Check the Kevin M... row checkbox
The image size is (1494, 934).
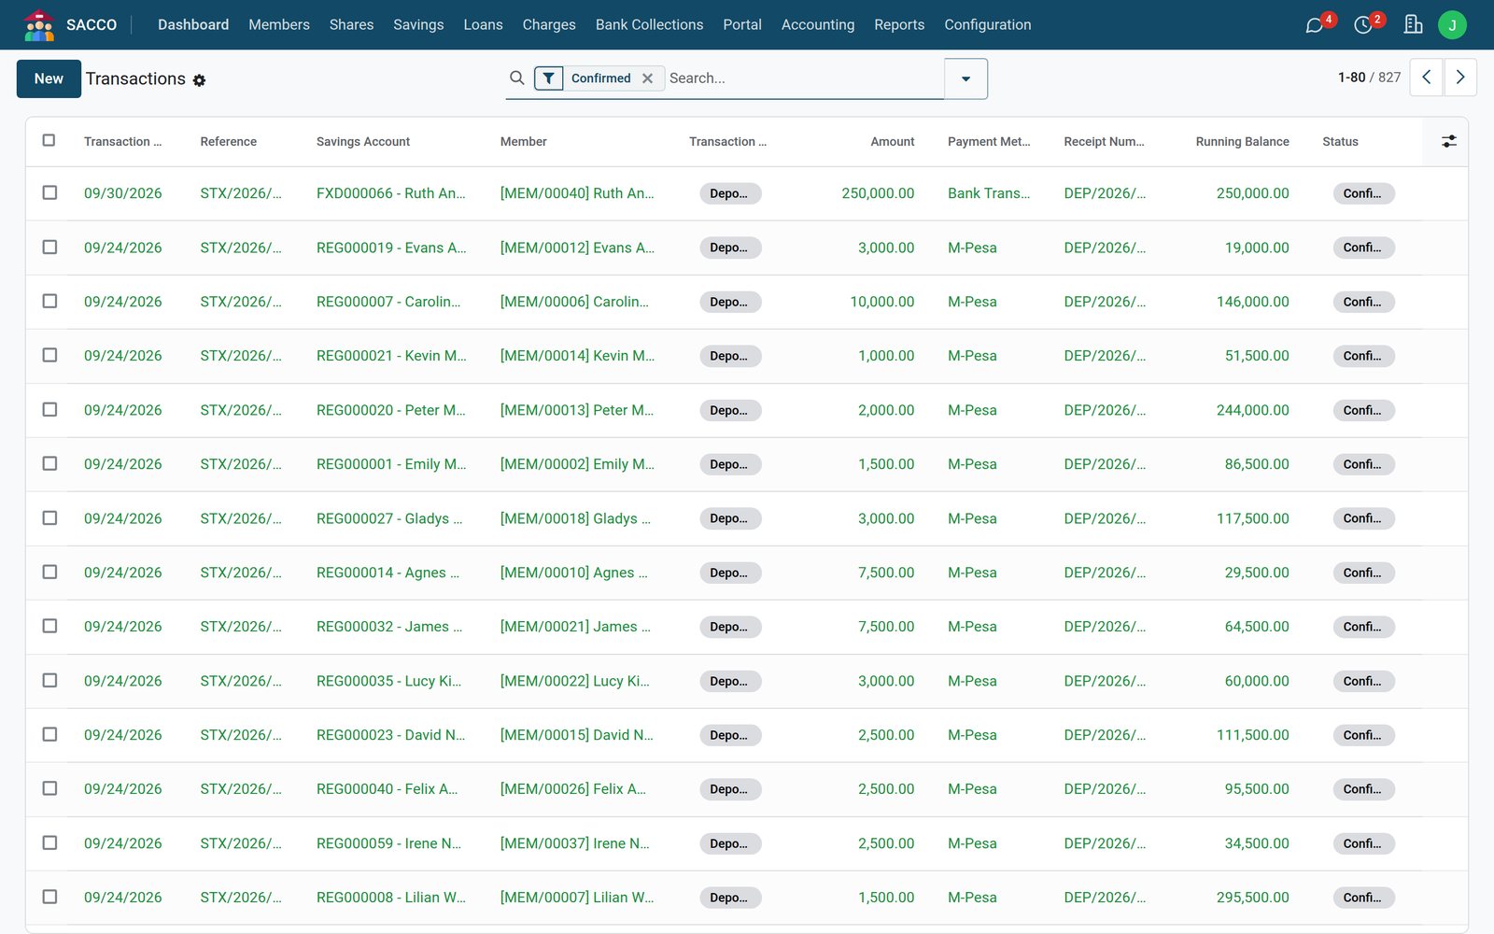(x=49, y=355)
